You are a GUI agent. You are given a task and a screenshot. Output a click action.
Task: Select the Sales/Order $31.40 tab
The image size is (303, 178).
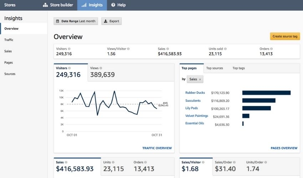[x=225, y=167]
